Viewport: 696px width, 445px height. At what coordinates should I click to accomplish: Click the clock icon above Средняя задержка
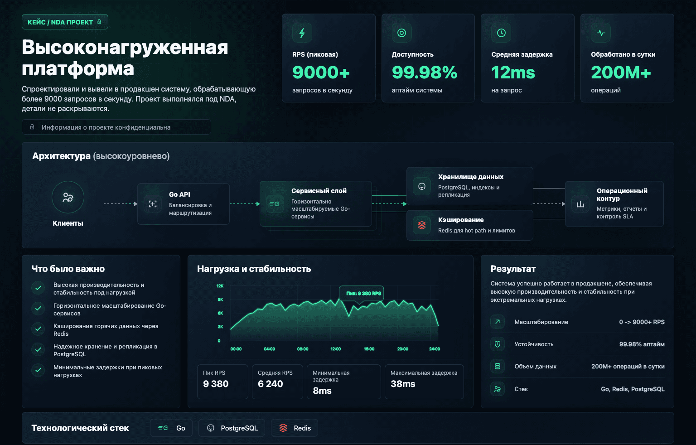[x=501, y=33]
